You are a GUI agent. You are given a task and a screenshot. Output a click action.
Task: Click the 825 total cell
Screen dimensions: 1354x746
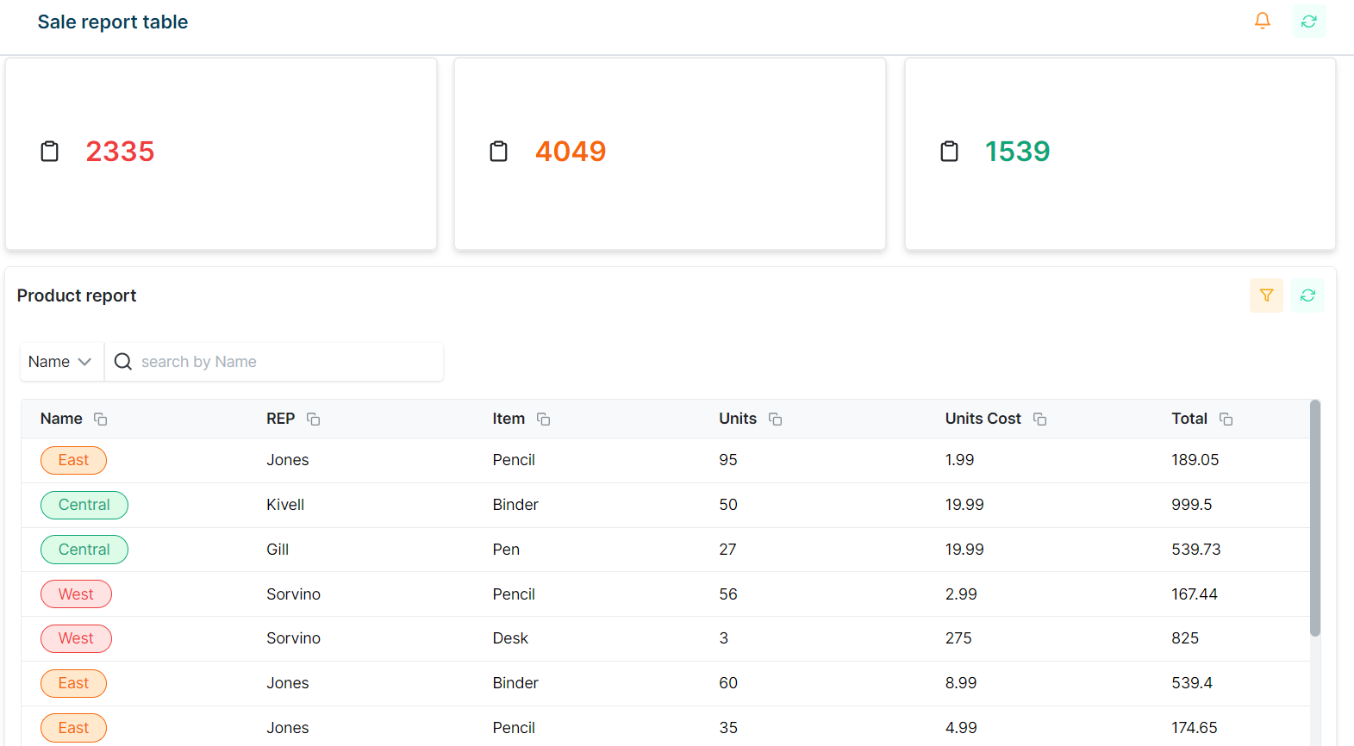pyautogui.click(x=1185, y=638)
